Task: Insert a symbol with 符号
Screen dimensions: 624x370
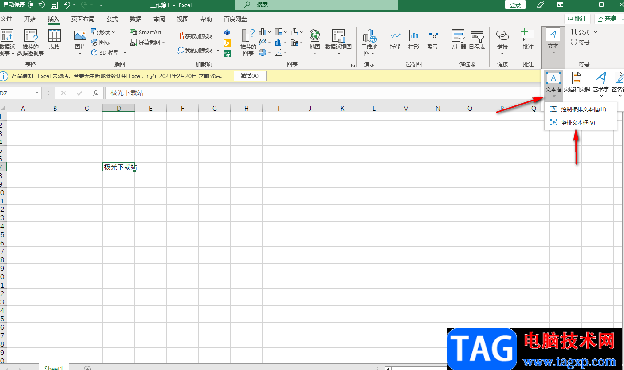Action: pos(580,42)
